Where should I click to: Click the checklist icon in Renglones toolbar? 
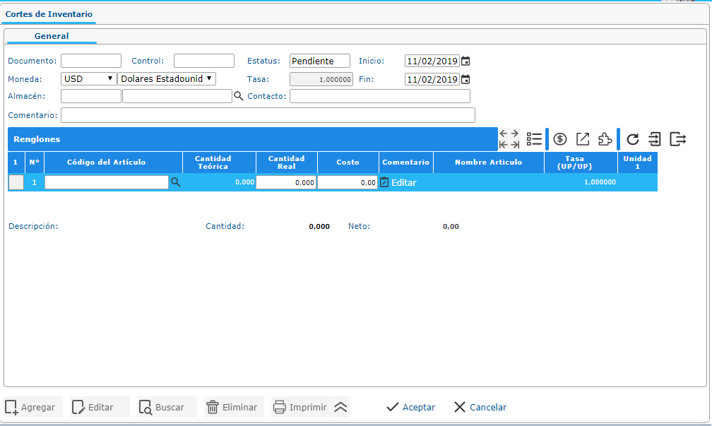pyautogui.click(x=534, y=139)
